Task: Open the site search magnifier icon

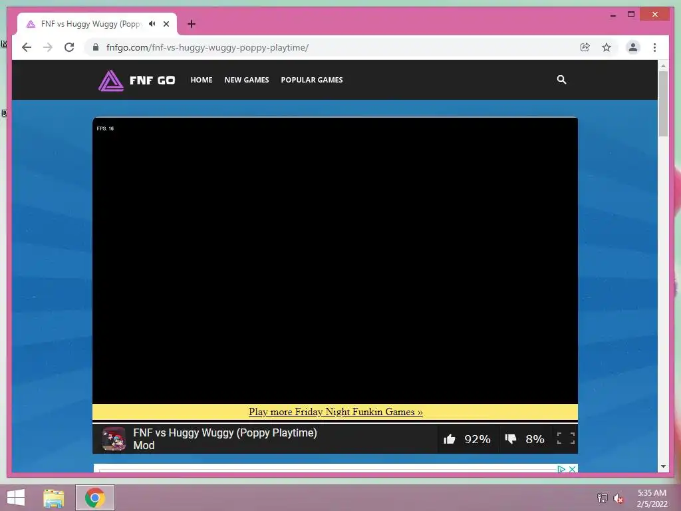Action: coord(561,80)
